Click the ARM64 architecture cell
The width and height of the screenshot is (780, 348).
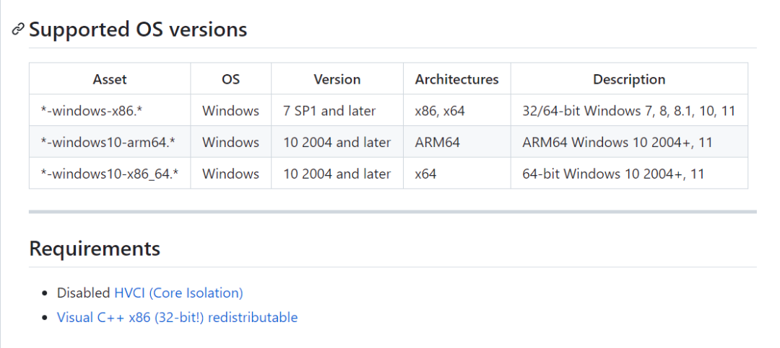click(437, 143)
